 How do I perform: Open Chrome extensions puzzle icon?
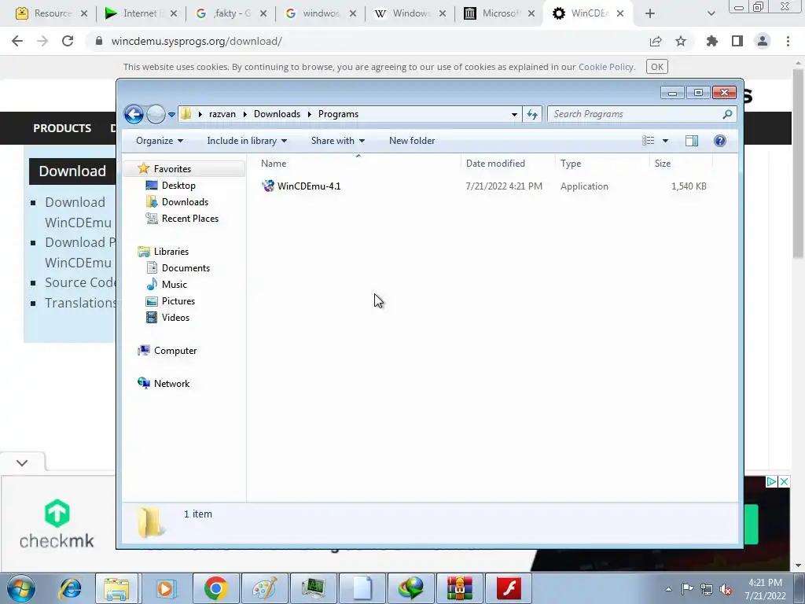[712, 41]
